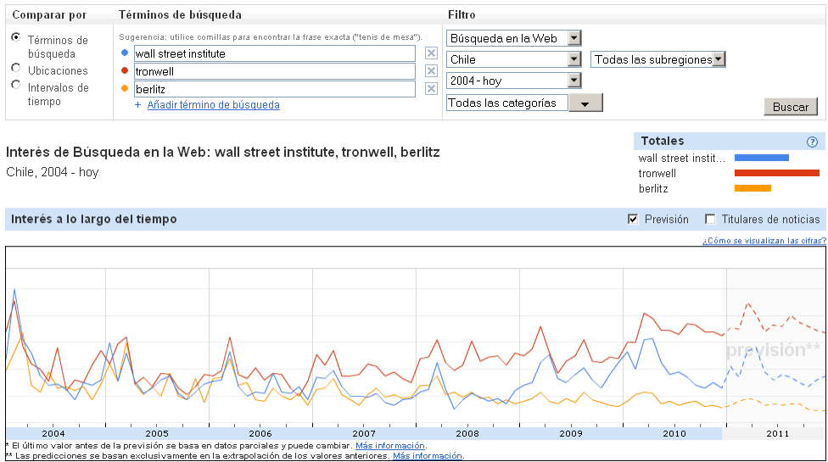Expand the Todas las categorías menu
The image size is (828, 462).
[x=524, y=103]
